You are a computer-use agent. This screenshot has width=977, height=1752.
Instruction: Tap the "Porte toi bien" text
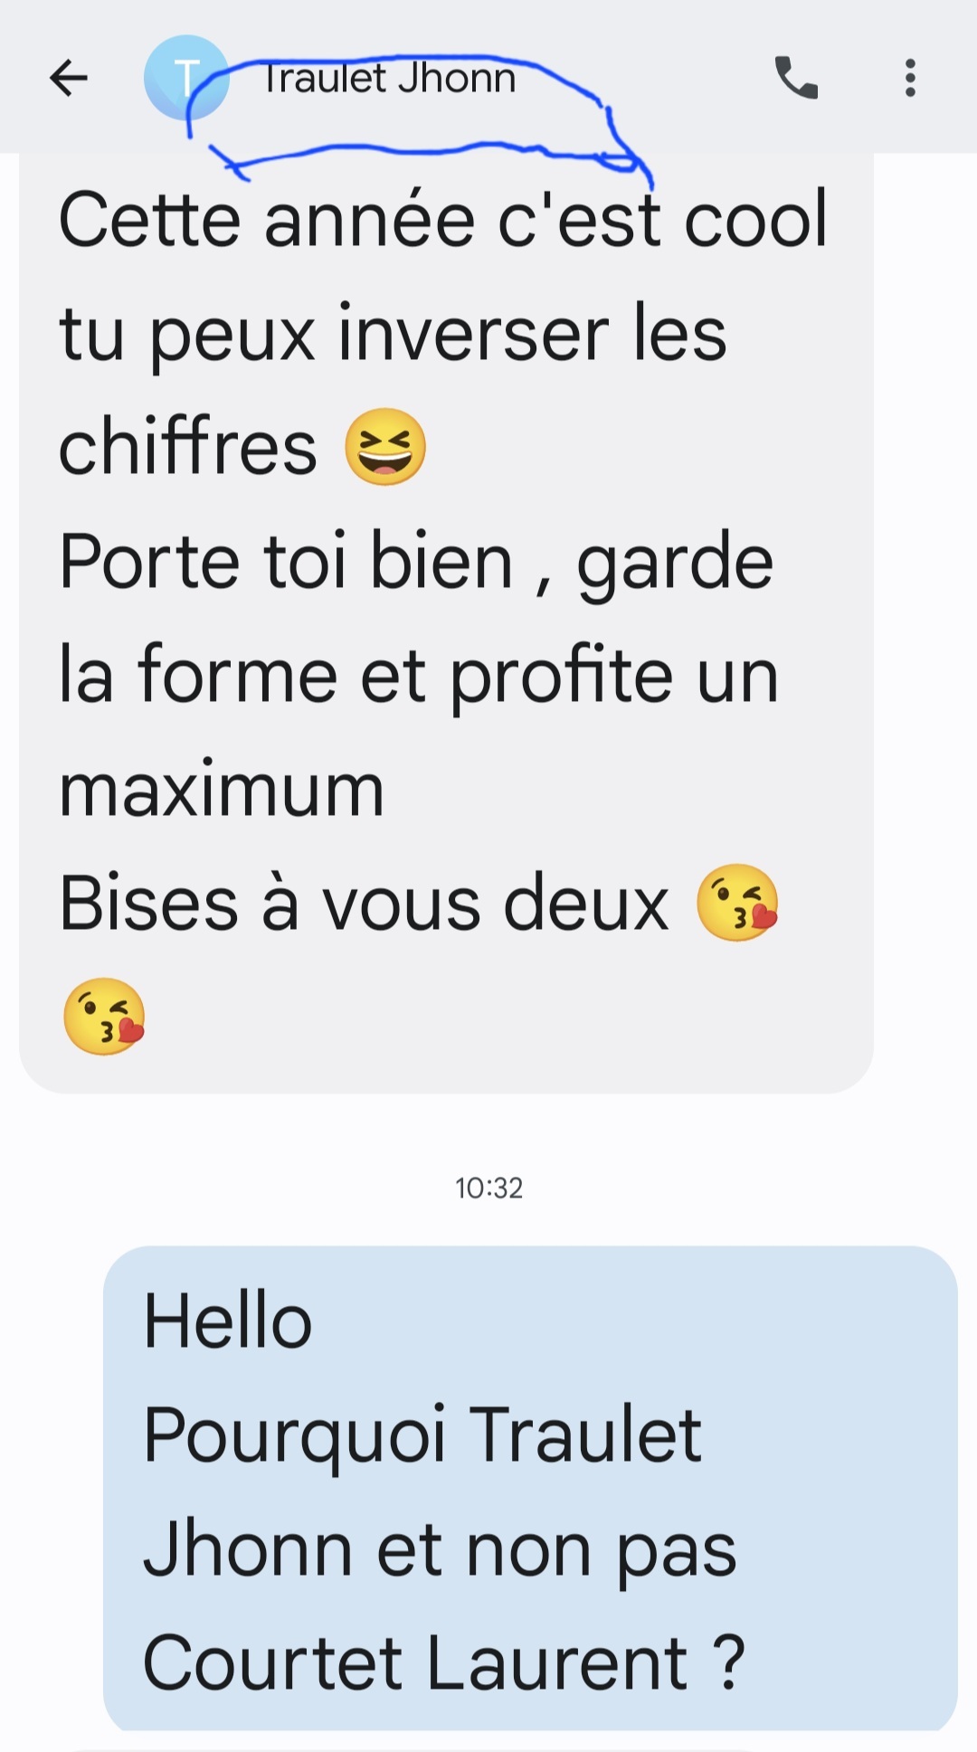(x=286, y=562)
